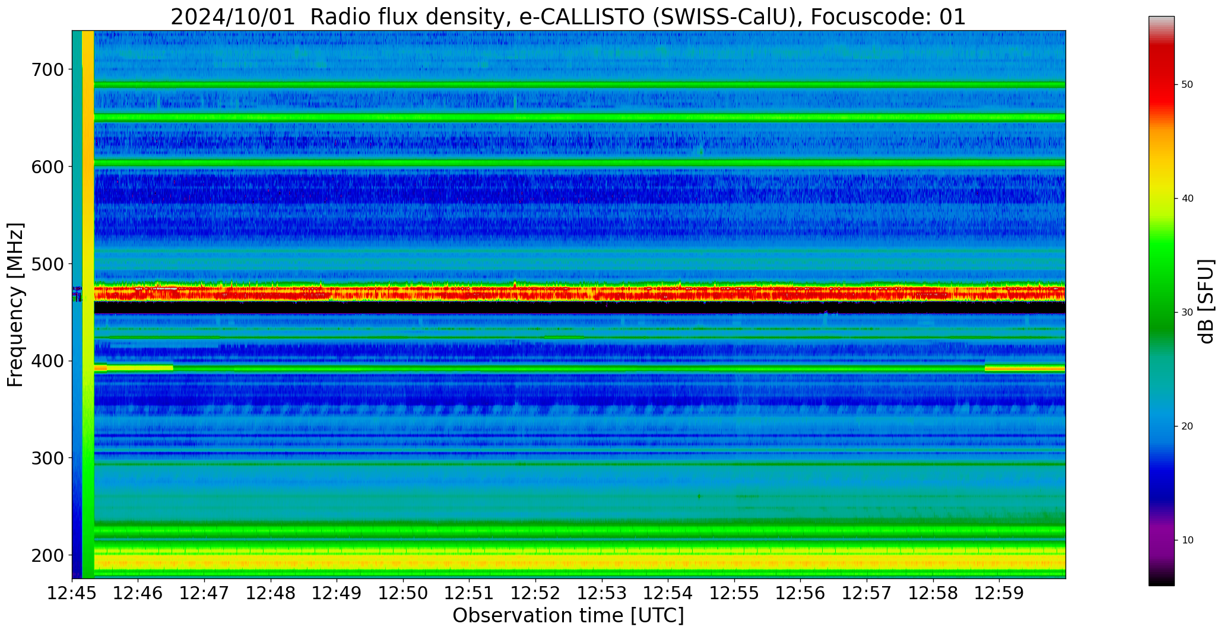
Task: Click the 400 frequency tick label
Action: click(x=47, y=361)
